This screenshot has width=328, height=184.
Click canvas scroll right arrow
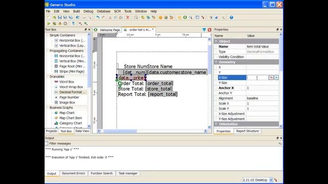[206, 131]
